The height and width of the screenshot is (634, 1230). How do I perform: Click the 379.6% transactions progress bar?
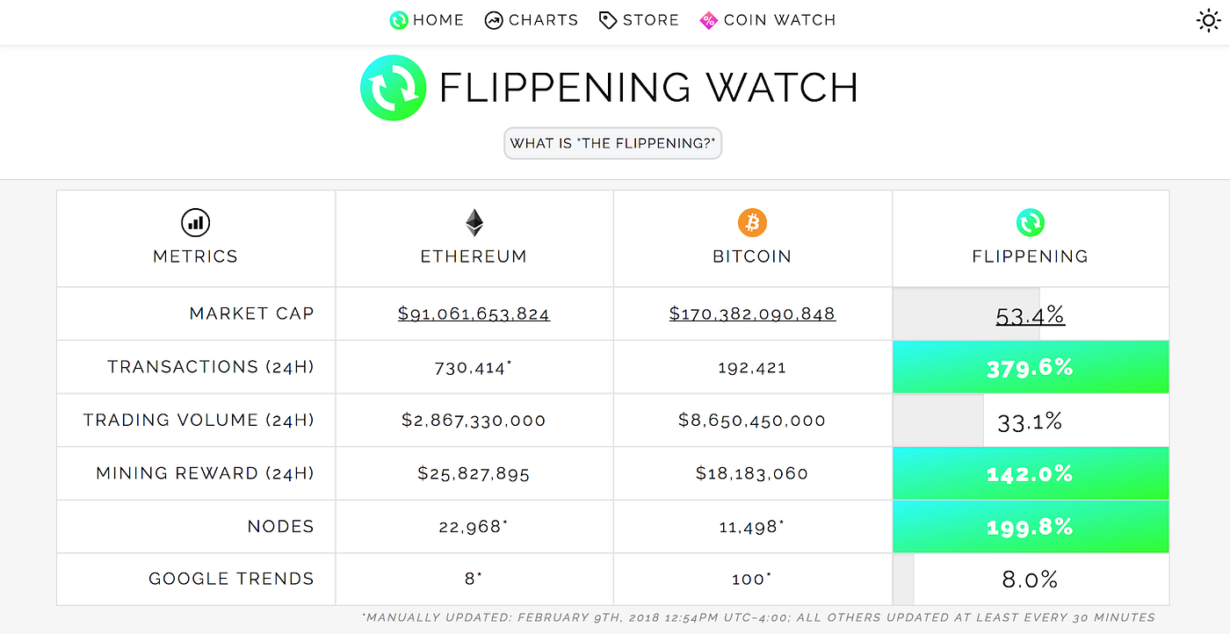tap(1030, 367)
